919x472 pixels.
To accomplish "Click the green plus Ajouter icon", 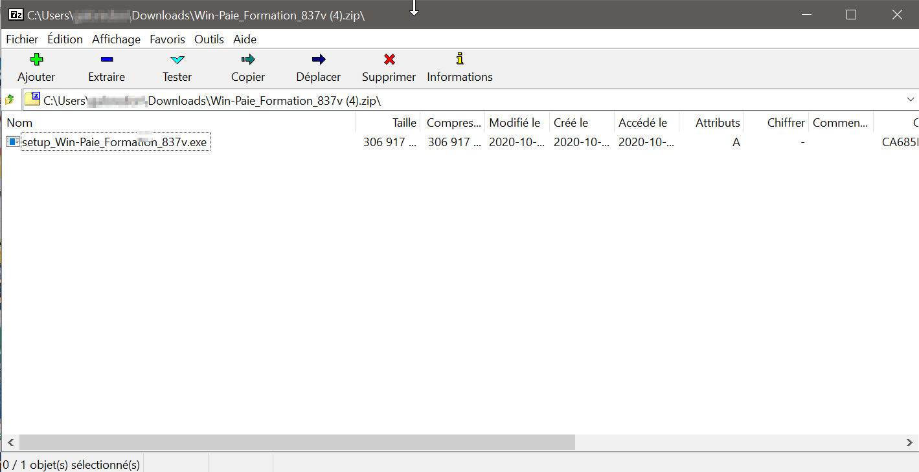I will tap(36, 59).
